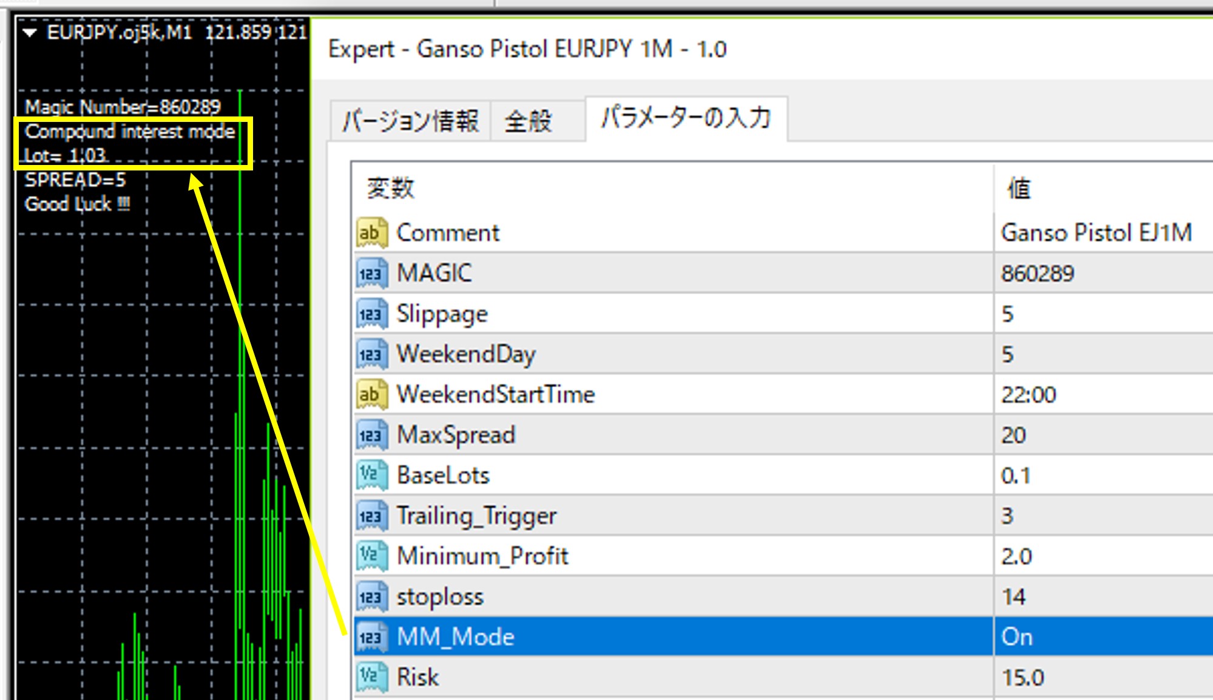Click the double-type icon beside Minimum_Profit
The width and height of the screenshot is (1213, 700).
click(371, 556)
